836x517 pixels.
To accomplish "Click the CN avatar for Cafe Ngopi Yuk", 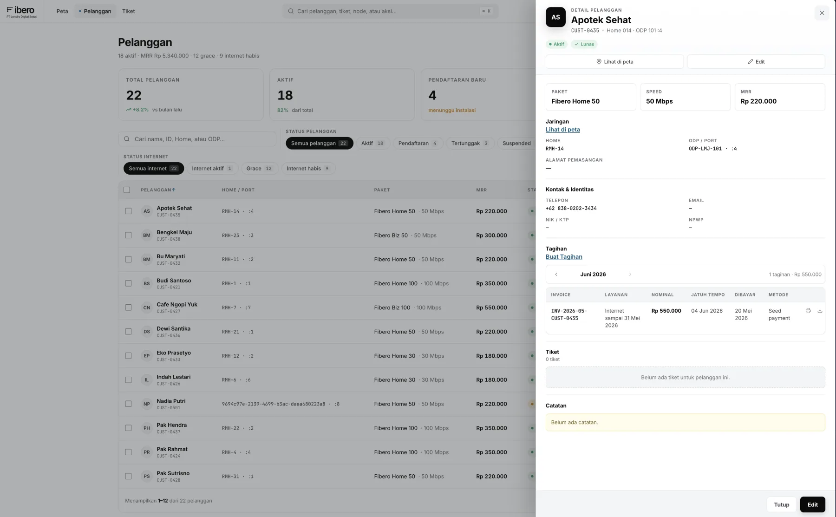I will click(147, 308).
